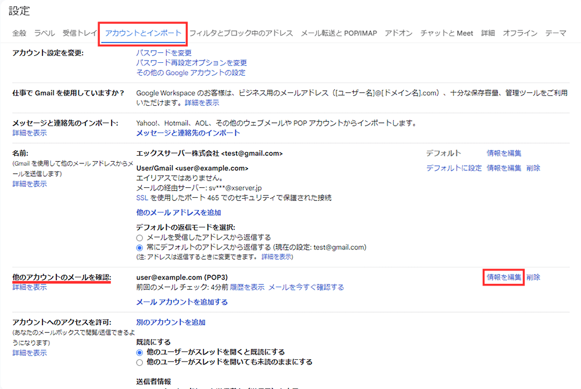Delete the POP3 account with 削除
Screen dimensions: 581x389
tap(533, 277)
